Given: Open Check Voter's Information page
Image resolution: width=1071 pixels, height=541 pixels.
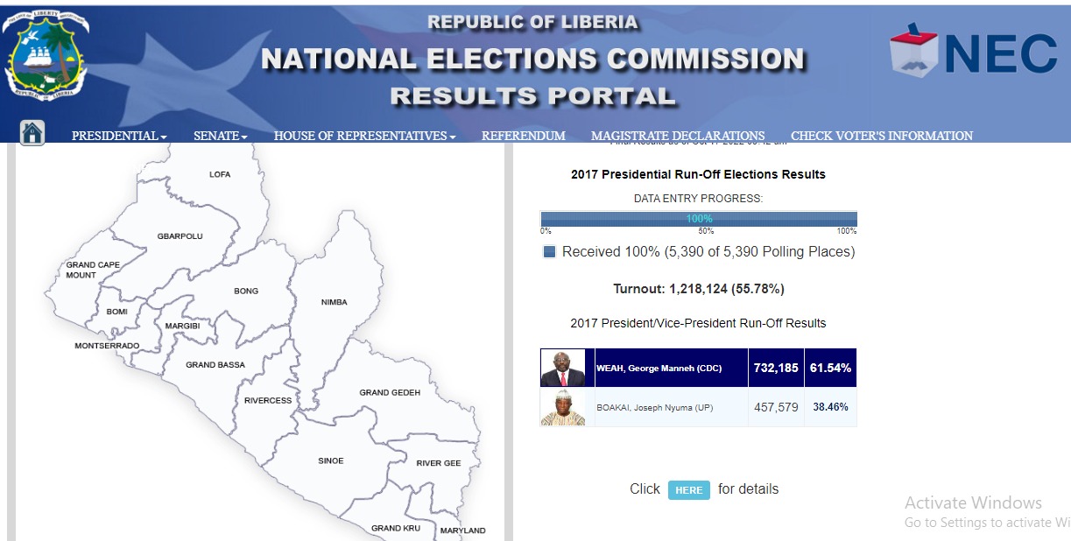Looking at the screenshot, I should pyautogui.click(x=881, y=136).
